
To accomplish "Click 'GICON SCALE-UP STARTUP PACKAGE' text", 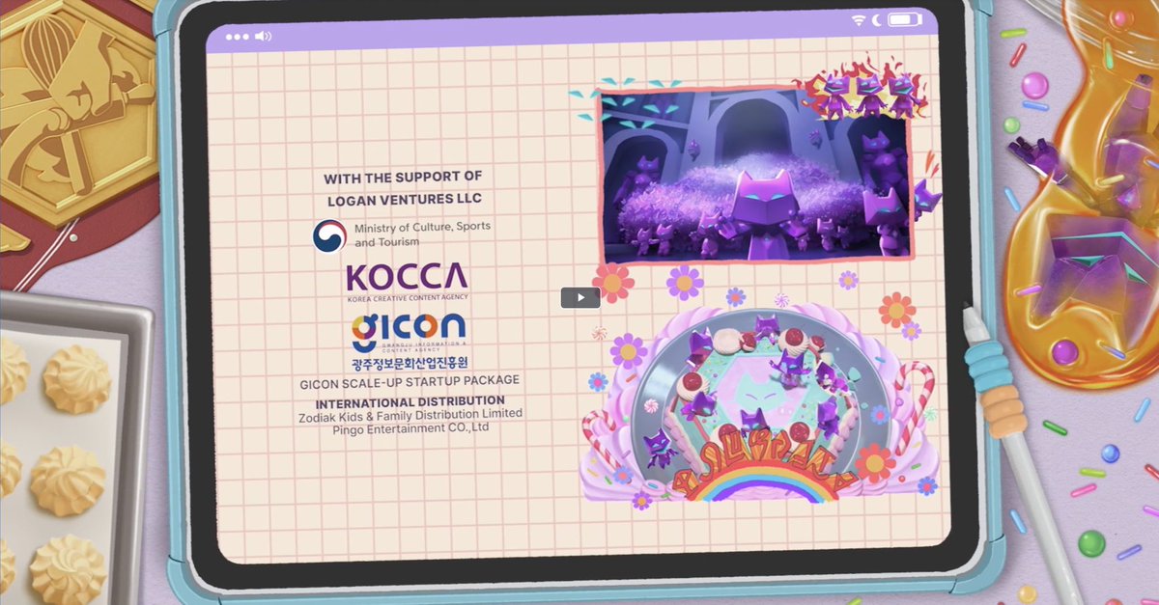I will click(410, 381).
